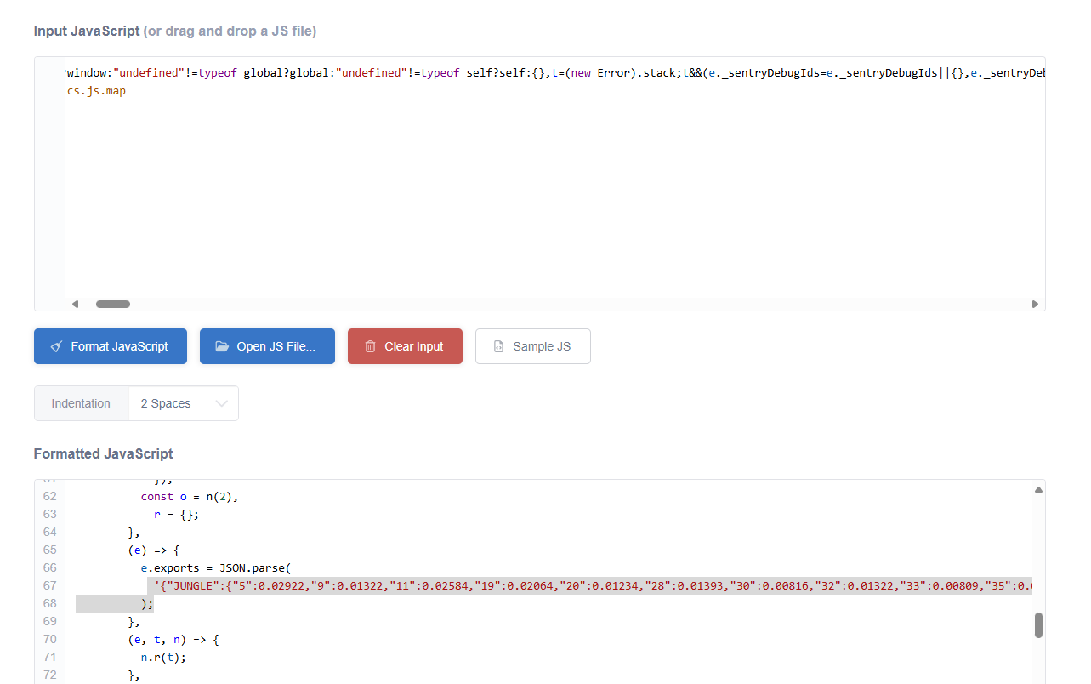Click the trash can icon on Clear Input
This screenshot has height=684, width=1091.
click(370, 346)
